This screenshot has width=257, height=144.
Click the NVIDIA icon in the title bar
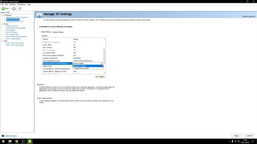tap(1, 1)
